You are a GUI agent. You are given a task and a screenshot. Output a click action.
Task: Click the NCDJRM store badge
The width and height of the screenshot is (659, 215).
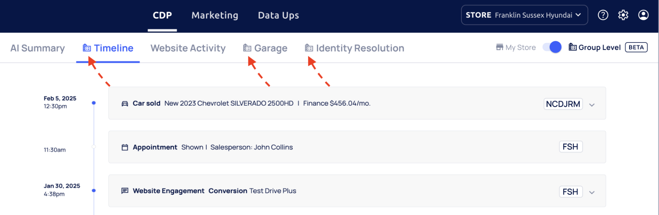coord(563,104)
